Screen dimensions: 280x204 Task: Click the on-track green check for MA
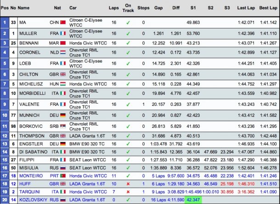point(128,22)
